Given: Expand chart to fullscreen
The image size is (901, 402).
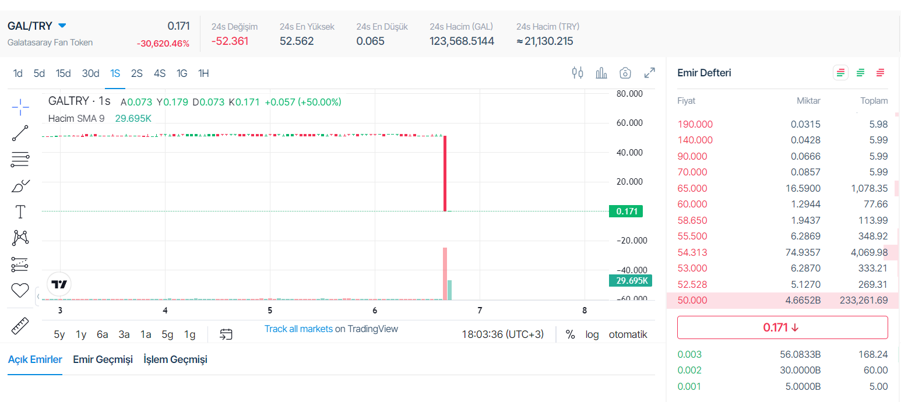Looking at the screenshot, I should tap(649, 73).
